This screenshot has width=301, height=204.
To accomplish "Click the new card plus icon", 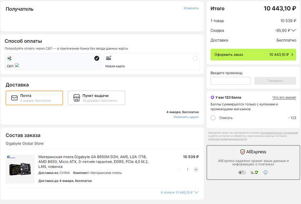I will coord(109,58).
